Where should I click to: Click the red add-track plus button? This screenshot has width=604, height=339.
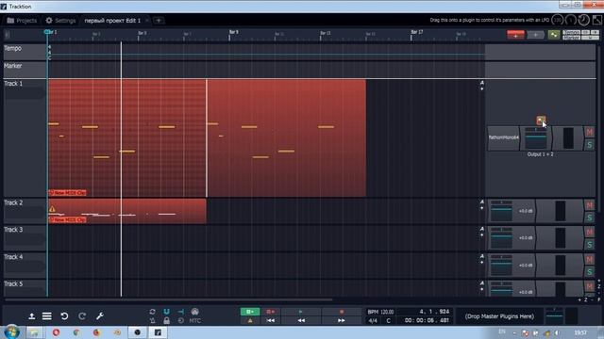point(515,35)
